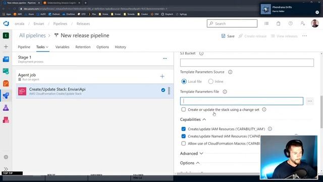Select Local file radio button
Image resolution: width=323 pixels, height=182 pixels.
[x=184, y=81]
